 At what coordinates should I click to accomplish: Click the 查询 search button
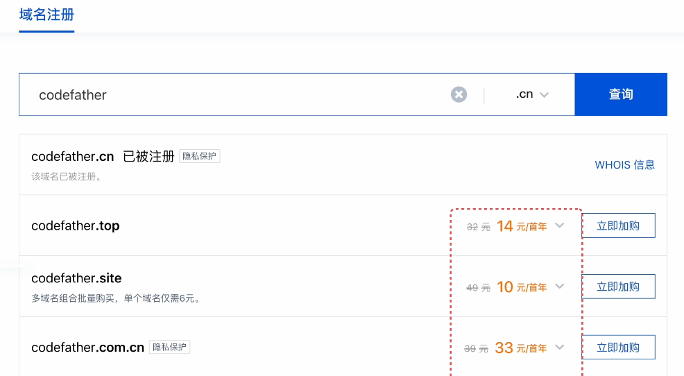[x=621, y=94]
